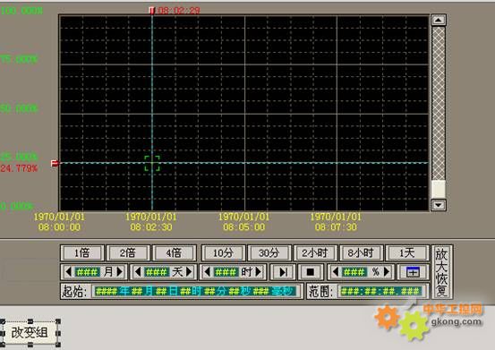
Task: Increase percent with right arrow
Action: (x=387, y=272)
